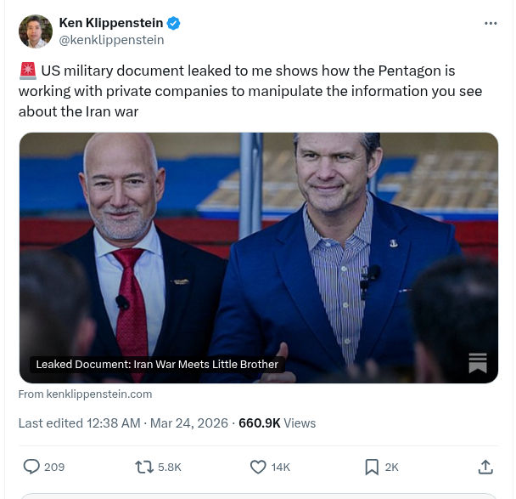Image resolution: width=516 pixels, height=499 pixels.
Task: Click the 14K likes count
Action: pyautogui.click(x=280, y=468)
